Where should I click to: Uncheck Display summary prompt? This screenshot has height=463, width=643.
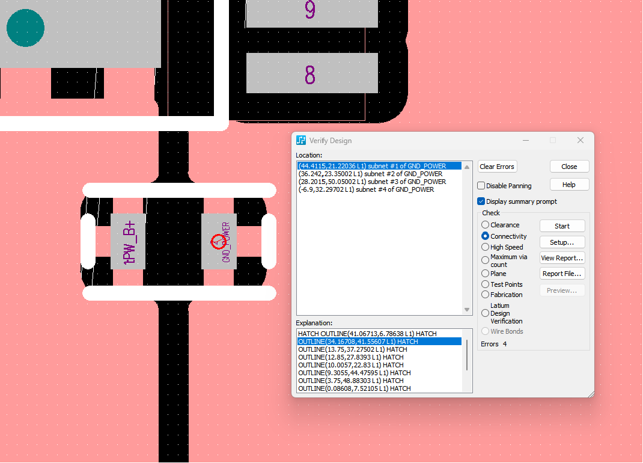point(481,201)
